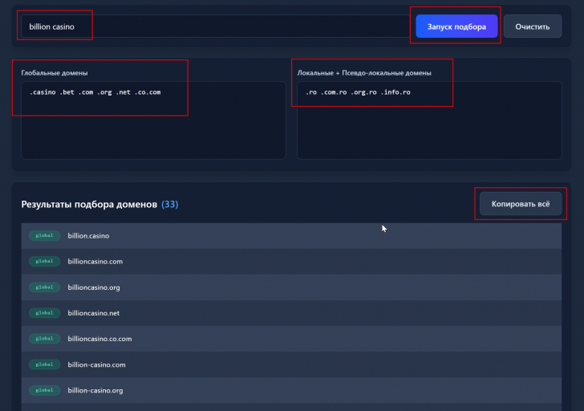Select the billion-casino.org result row
Screen dimensions: 584x411
point(291,390)
